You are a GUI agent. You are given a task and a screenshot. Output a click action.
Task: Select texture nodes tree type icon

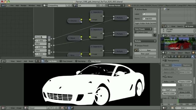(40, 61)
